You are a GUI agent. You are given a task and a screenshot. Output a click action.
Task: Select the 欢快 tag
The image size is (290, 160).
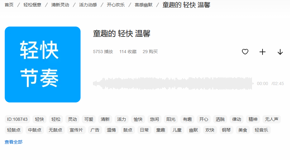pyautogui.click(x=210, y=130)
